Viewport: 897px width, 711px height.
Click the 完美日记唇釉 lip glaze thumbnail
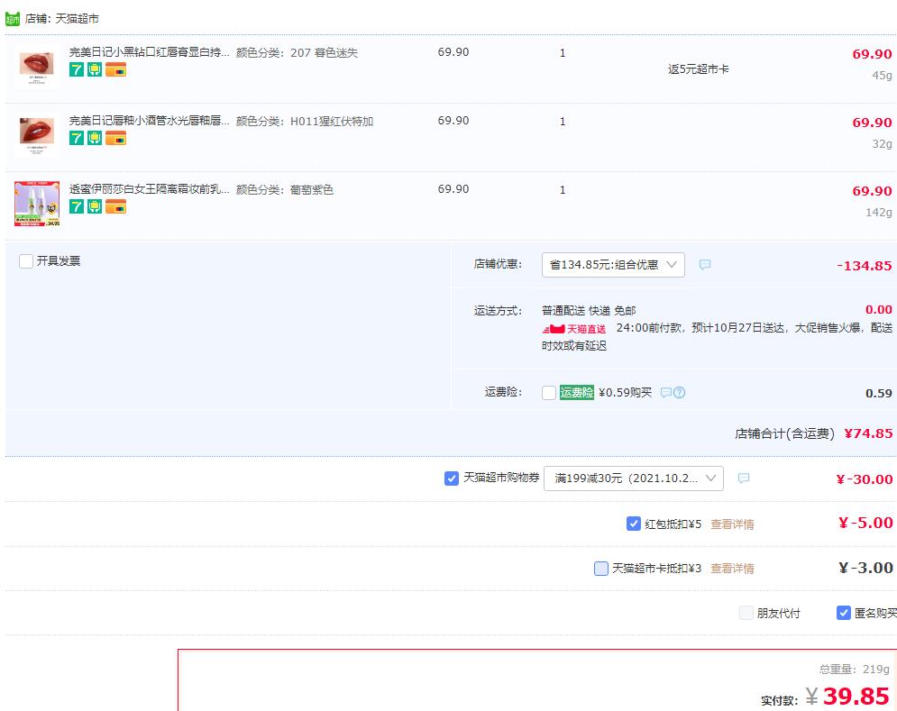point(37,136)
